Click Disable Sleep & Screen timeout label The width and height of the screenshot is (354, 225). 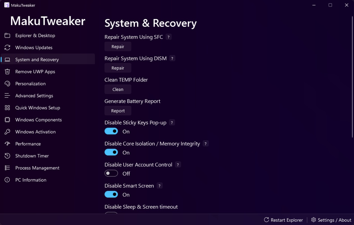[141, 207]
